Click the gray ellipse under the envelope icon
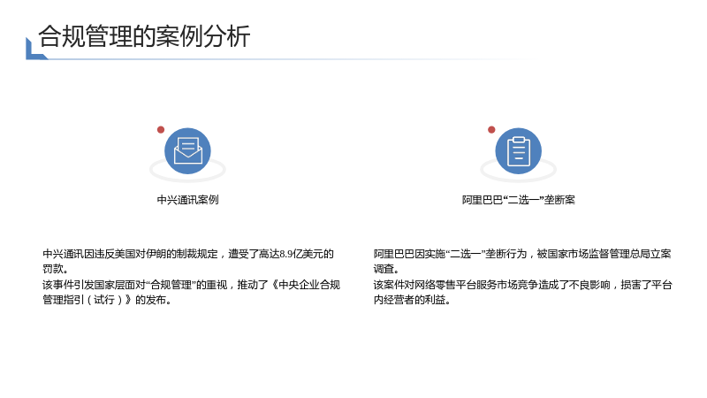 click(187, 170)
